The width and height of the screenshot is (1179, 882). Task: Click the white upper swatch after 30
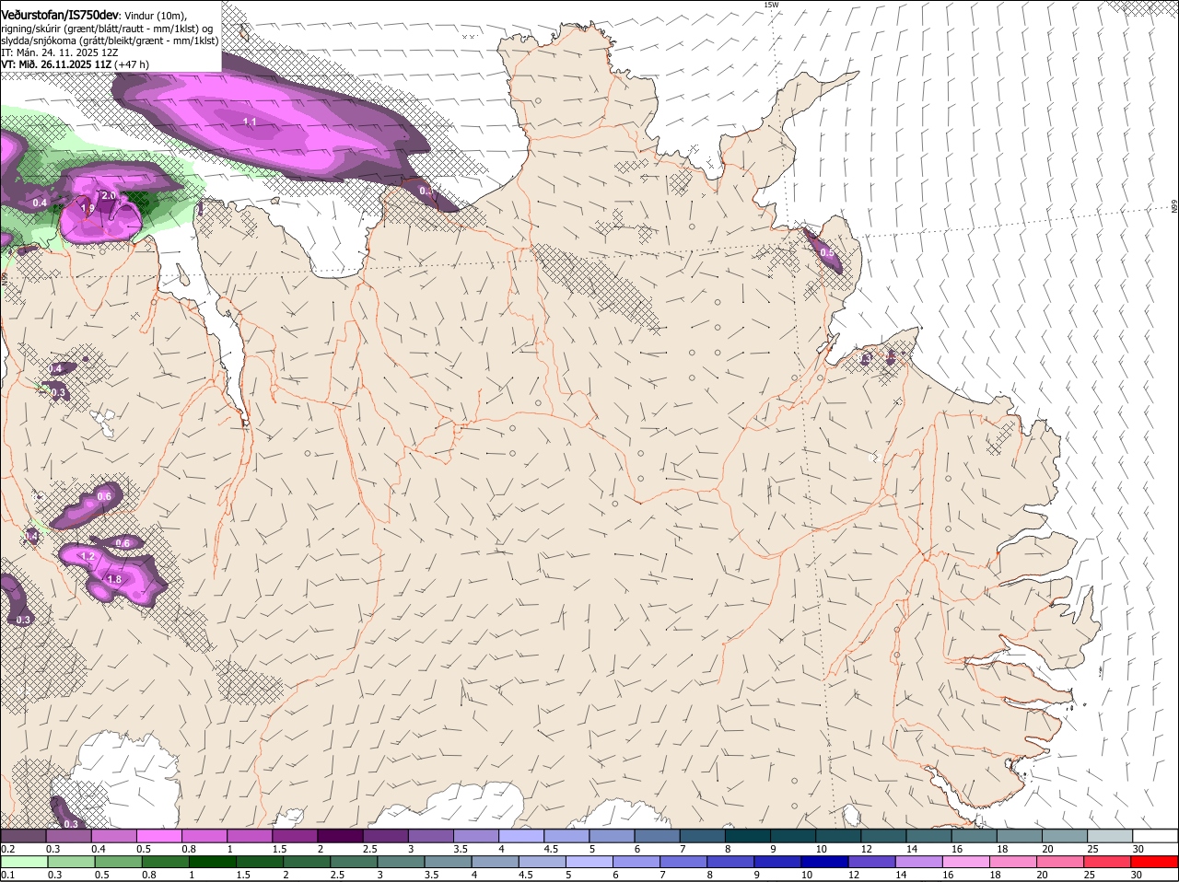1156,837
